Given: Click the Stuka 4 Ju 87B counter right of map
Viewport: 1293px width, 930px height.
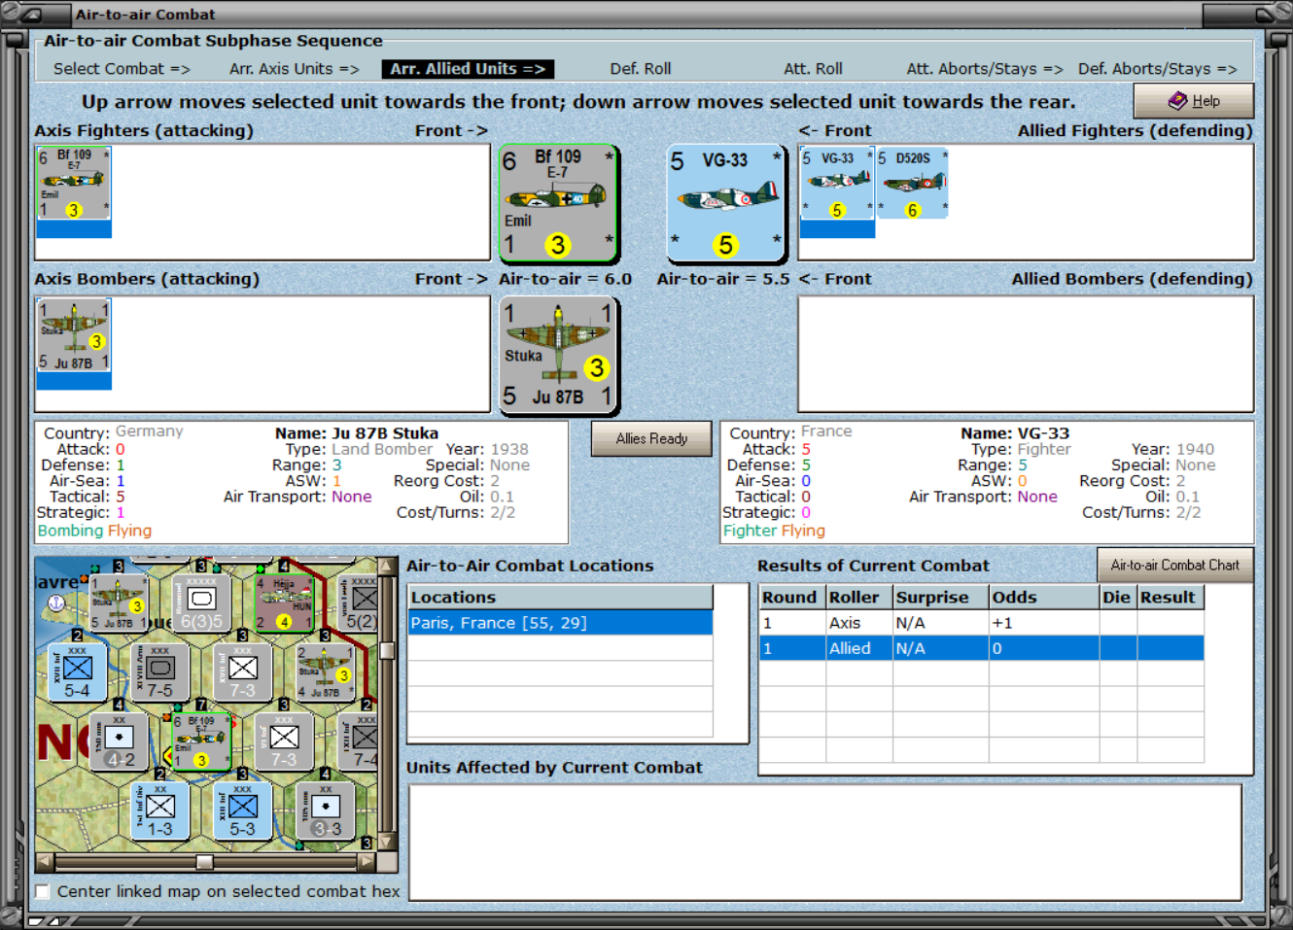Looking at the screenshot, I should click(x=325, y=672).
